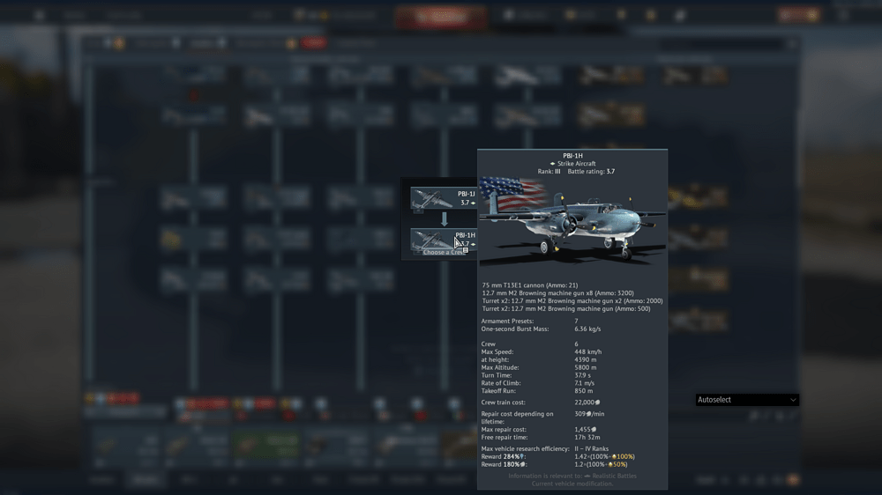Click the 'Reward 180%' row label

tap(503, 465)
